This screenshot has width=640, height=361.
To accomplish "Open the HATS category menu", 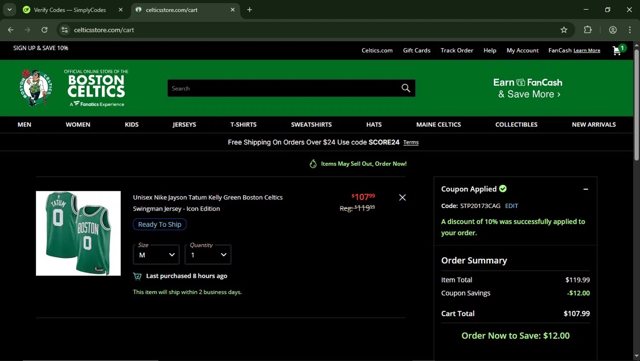I will tap(374, 124).
